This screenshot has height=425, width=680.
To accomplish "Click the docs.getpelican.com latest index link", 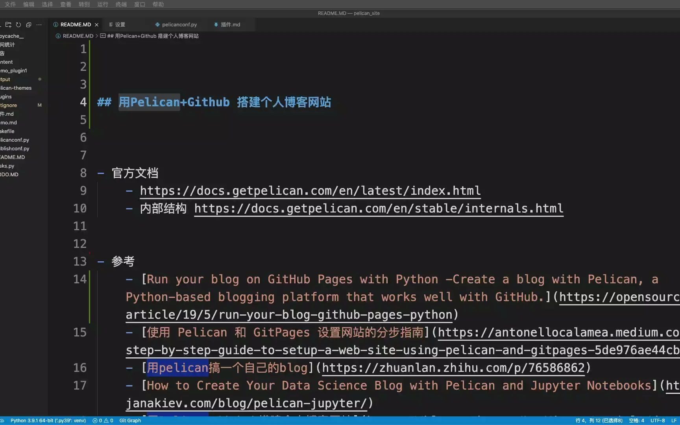I will click(x=310, y=191).
